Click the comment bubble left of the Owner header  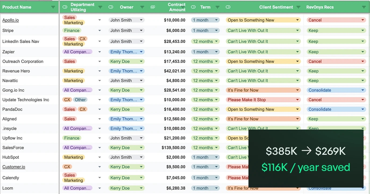tap(111, 7)
